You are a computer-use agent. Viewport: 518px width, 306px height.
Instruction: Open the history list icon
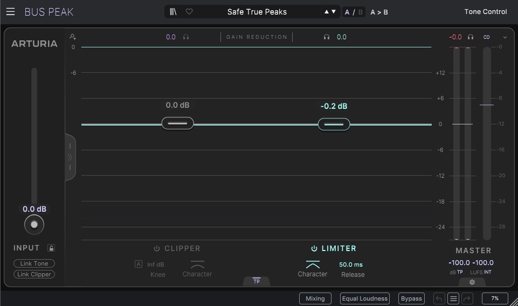pyautogui.click(x=453, y=298)
